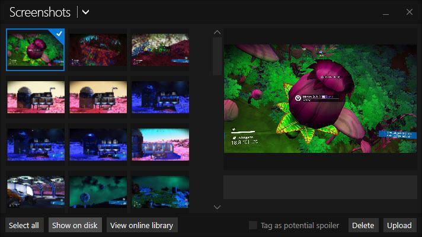This screenshot has height=237, width=422.
Task: Click the Select all button
Action: pos(24,225)
